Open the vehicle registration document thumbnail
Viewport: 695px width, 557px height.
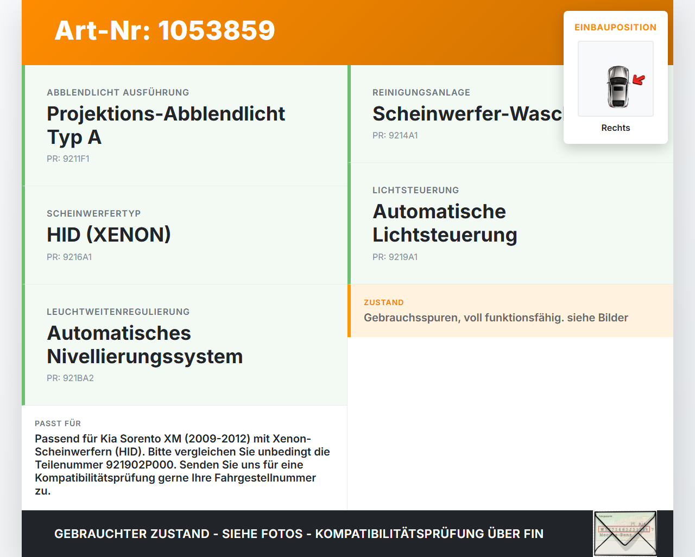pyautogui.click(x=625, y=534)
